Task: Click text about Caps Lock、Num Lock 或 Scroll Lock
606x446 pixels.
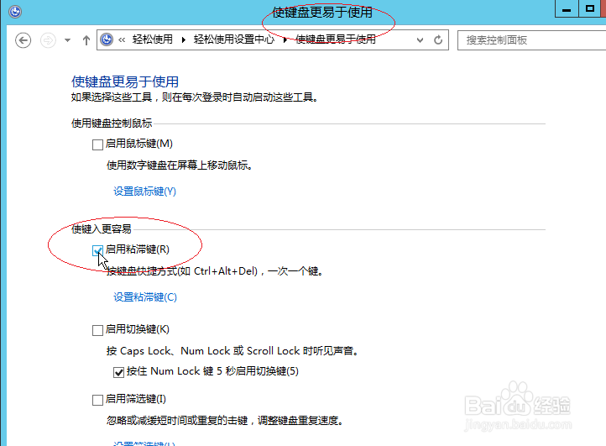Action: click(x=233, y=351)
